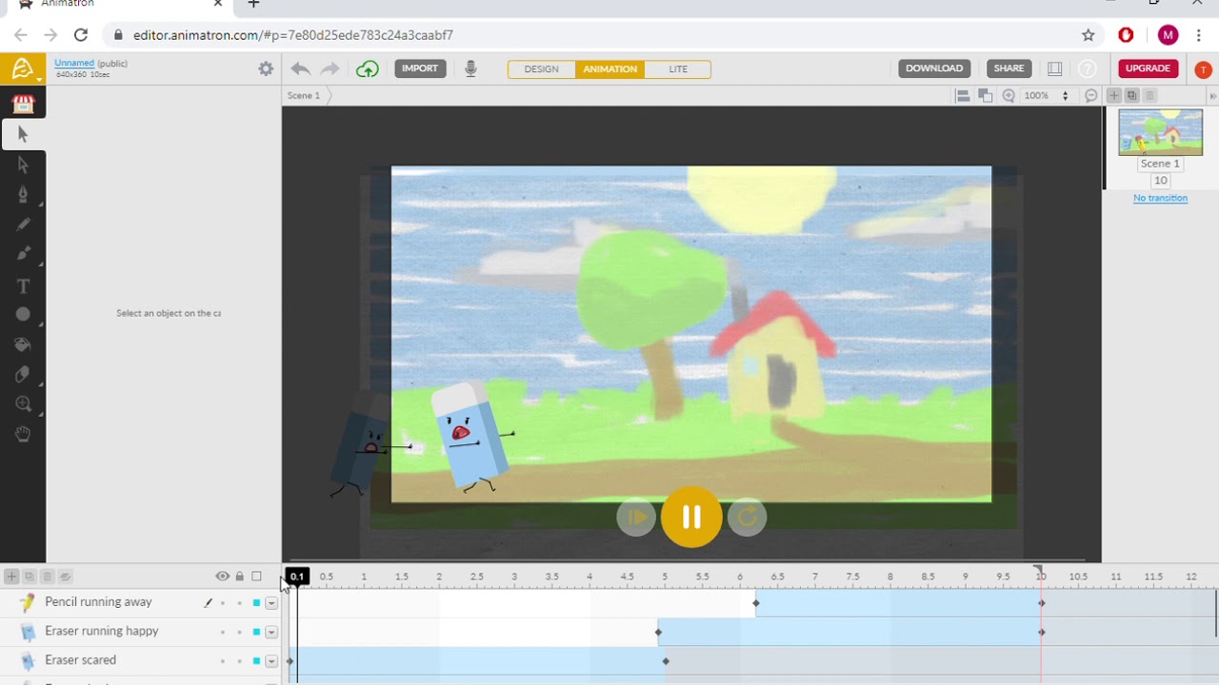Click the cloud save icon
The height and width of the screenshot is (685, 1219).
pyautogui.click(x=367, y=68)
